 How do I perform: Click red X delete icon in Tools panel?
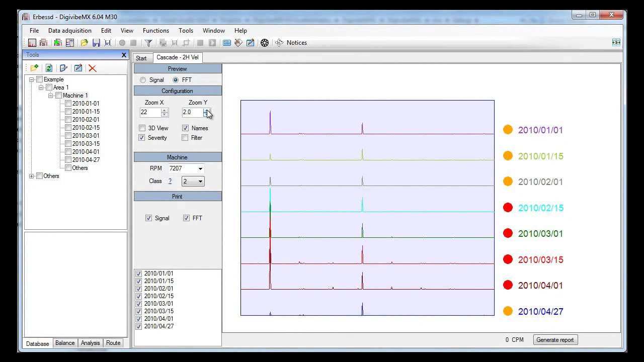coord(93,68)
